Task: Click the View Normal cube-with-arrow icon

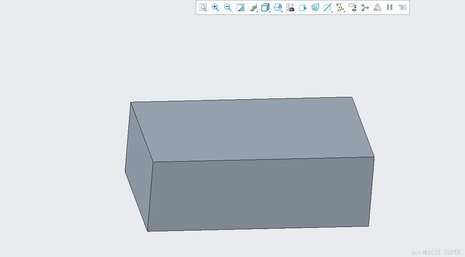Action: pyautogui.click(x=302, y=7)
